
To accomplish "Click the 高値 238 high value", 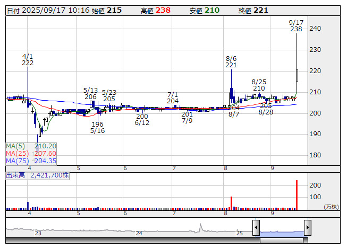I will pos(156,11).
